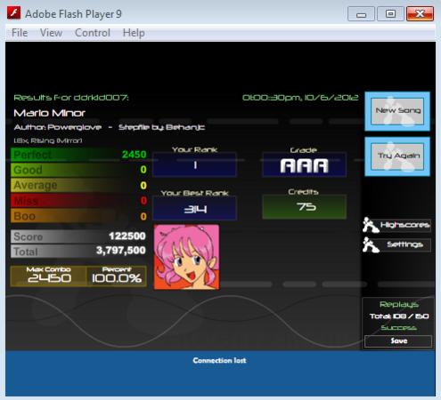Click the green Perfect score bar
This screenshot has height=400, width=441.
79,155
